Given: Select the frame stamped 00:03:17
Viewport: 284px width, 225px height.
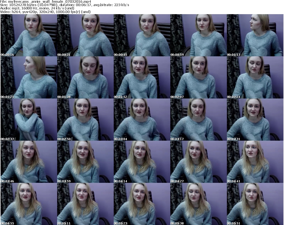Looking at the screenshot, I should [x=198, y=120].
